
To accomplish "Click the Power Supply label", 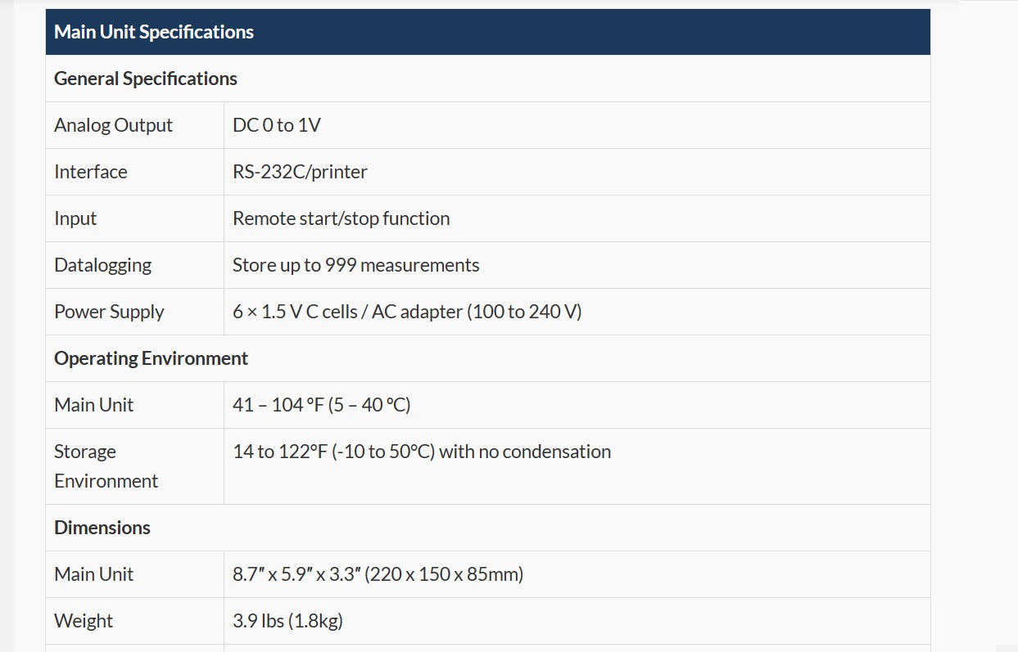I will pyautogui.click(x=109, y=312).
